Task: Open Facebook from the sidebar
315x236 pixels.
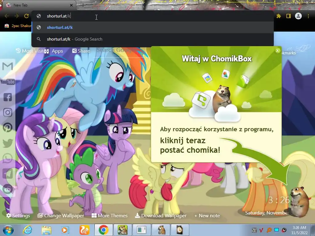Action: (x=8, y=97)
